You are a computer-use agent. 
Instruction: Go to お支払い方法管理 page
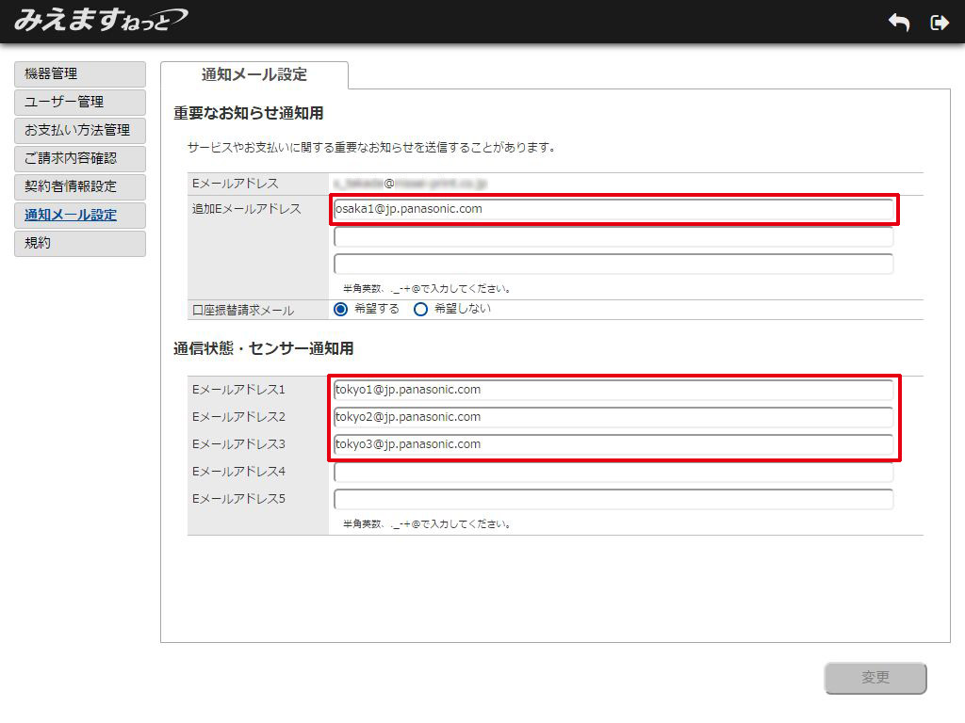pos(80,130)
